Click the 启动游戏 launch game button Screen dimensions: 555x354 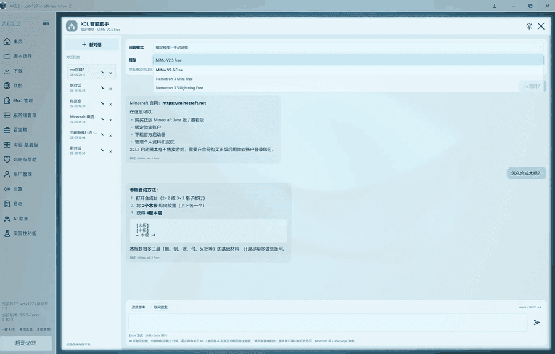coord(26,343)
